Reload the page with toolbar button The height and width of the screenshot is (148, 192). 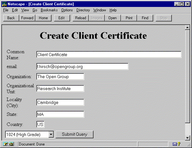(x=81, y=18)
